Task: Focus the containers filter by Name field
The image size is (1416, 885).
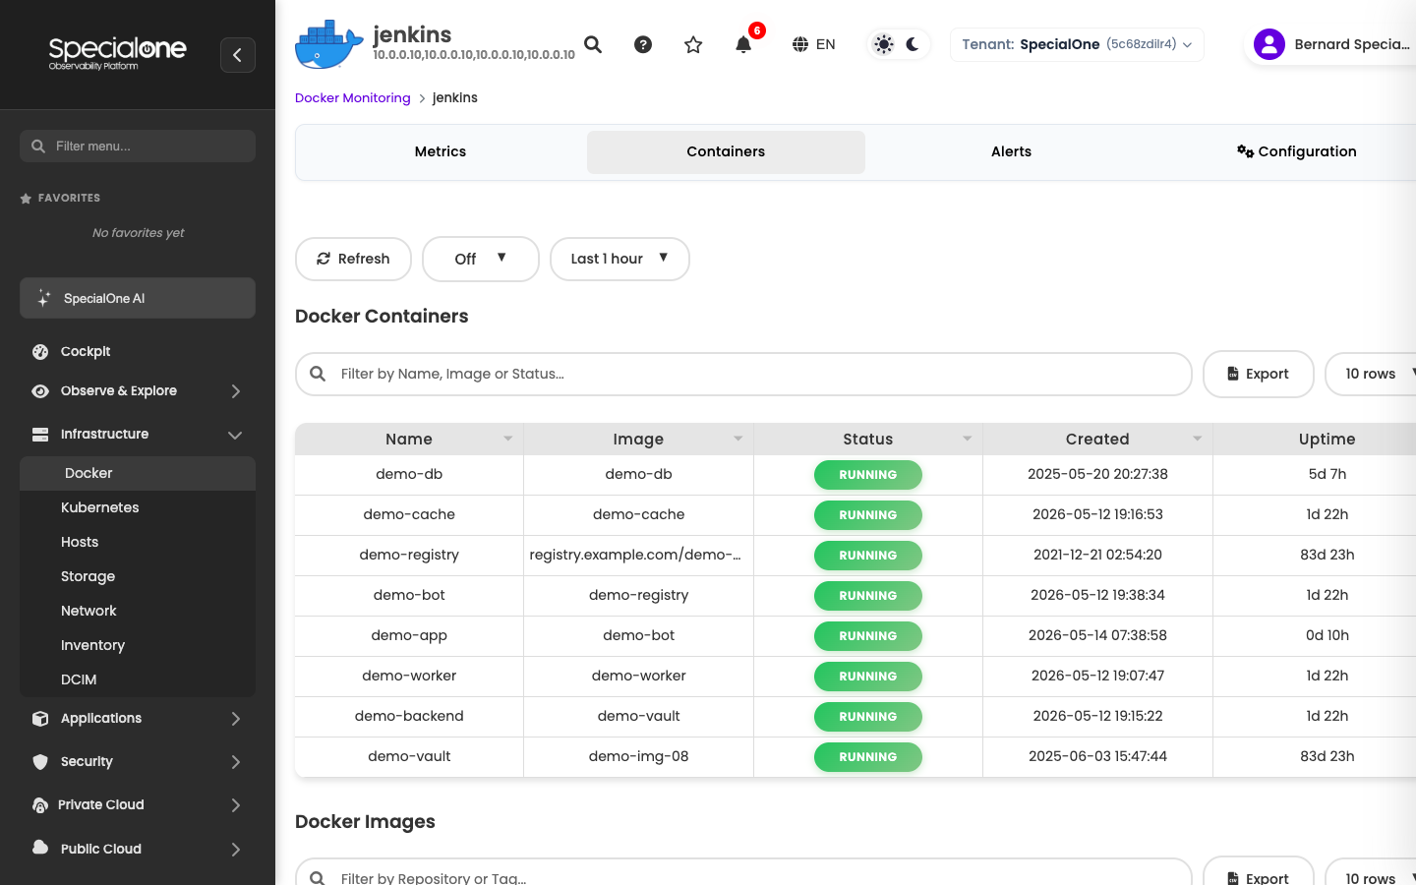Action: pos(743,374)
